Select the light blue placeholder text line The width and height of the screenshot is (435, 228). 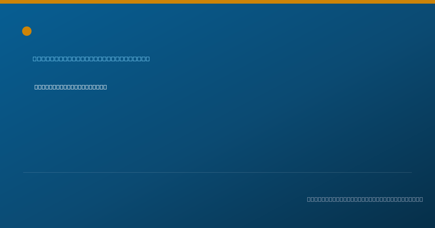point(91,59)
